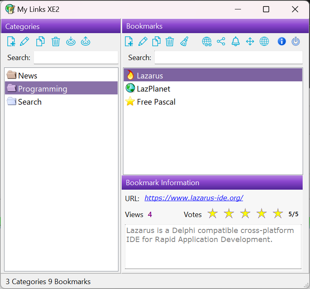The width and height of the screenshot is (310, 289).
Task: Select the Search category row
Action: [61, 101]
